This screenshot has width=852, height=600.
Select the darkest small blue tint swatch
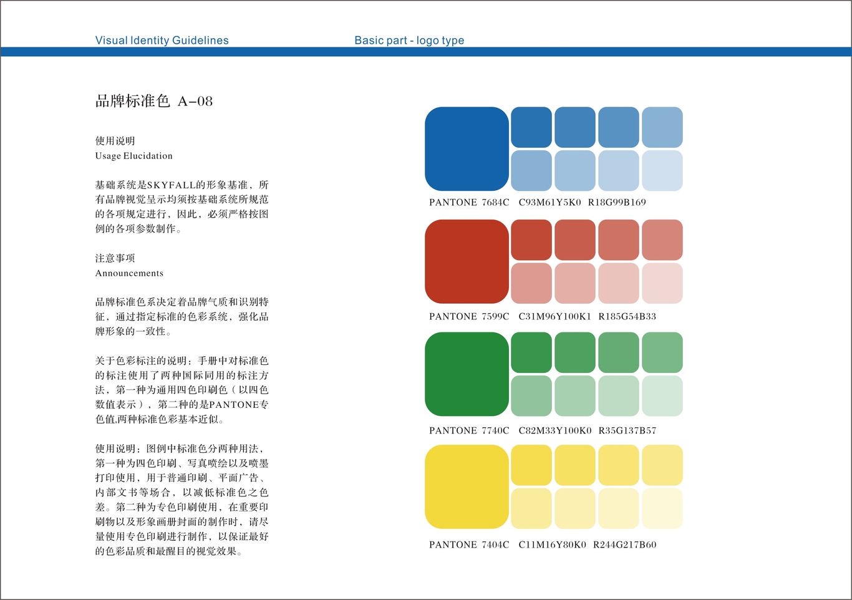pos(531,127)
